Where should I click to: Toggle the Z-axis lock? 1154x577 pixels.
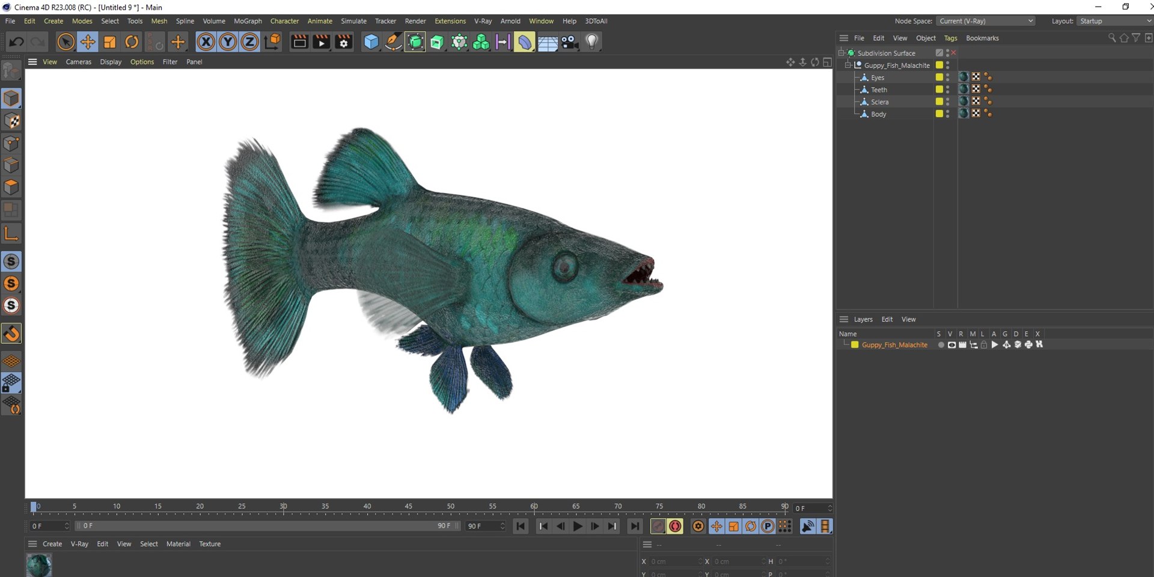coord(249,42)
